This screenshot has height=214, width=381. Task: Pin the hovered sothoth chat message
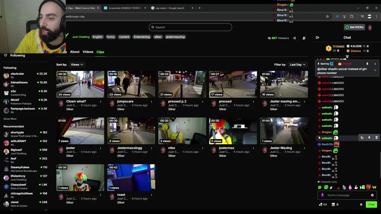pos(369,138)
